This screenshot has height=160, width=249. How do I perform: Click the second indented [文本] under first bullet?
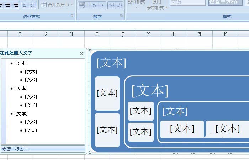[x=31, y=80]
